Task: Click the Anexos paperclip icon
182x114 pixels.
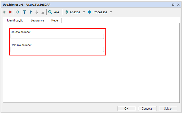Action: pyautogui.click(x=67, y=12)
